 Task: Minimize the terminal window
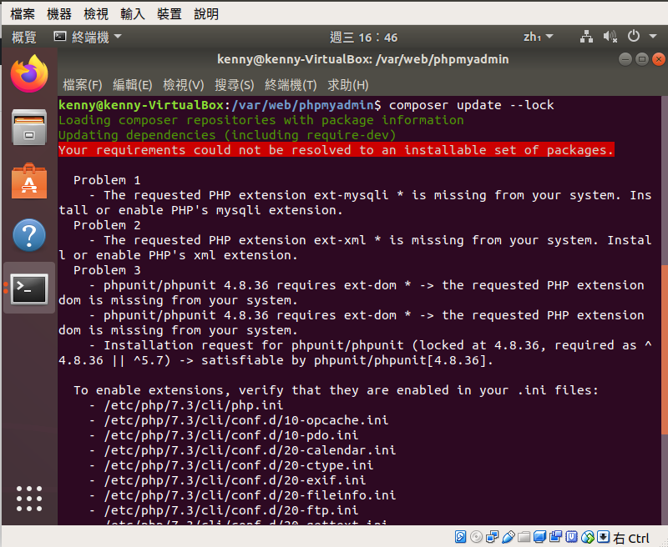pyautogui.click(x=625, y=59)
